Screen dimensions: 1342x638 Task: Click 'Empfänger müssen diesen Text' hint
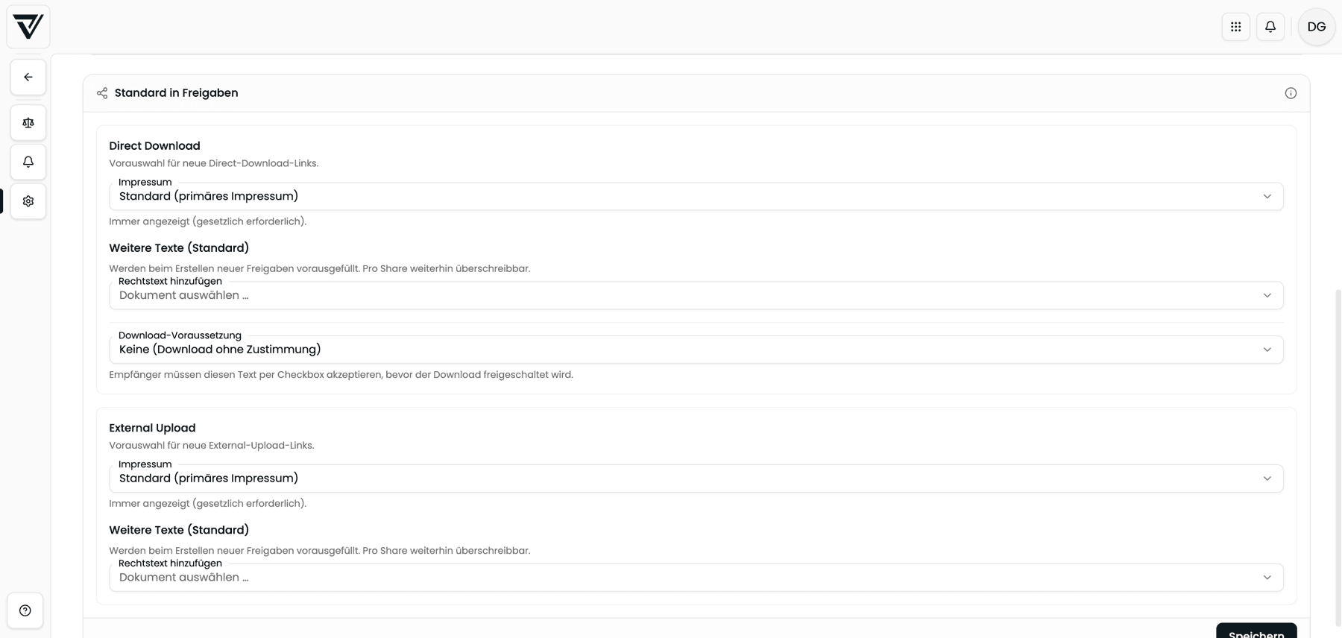click(x=341, y=375)
